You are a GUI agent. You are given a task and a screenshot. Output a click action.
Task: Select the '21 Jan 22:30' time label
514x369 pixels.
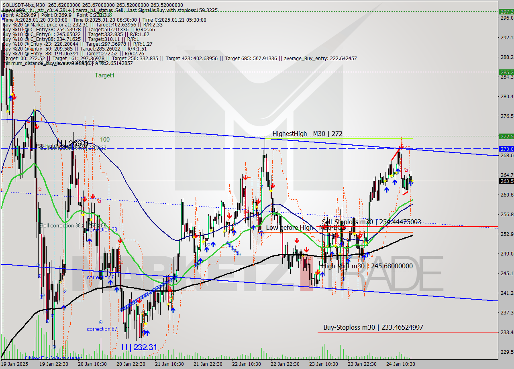208,364
